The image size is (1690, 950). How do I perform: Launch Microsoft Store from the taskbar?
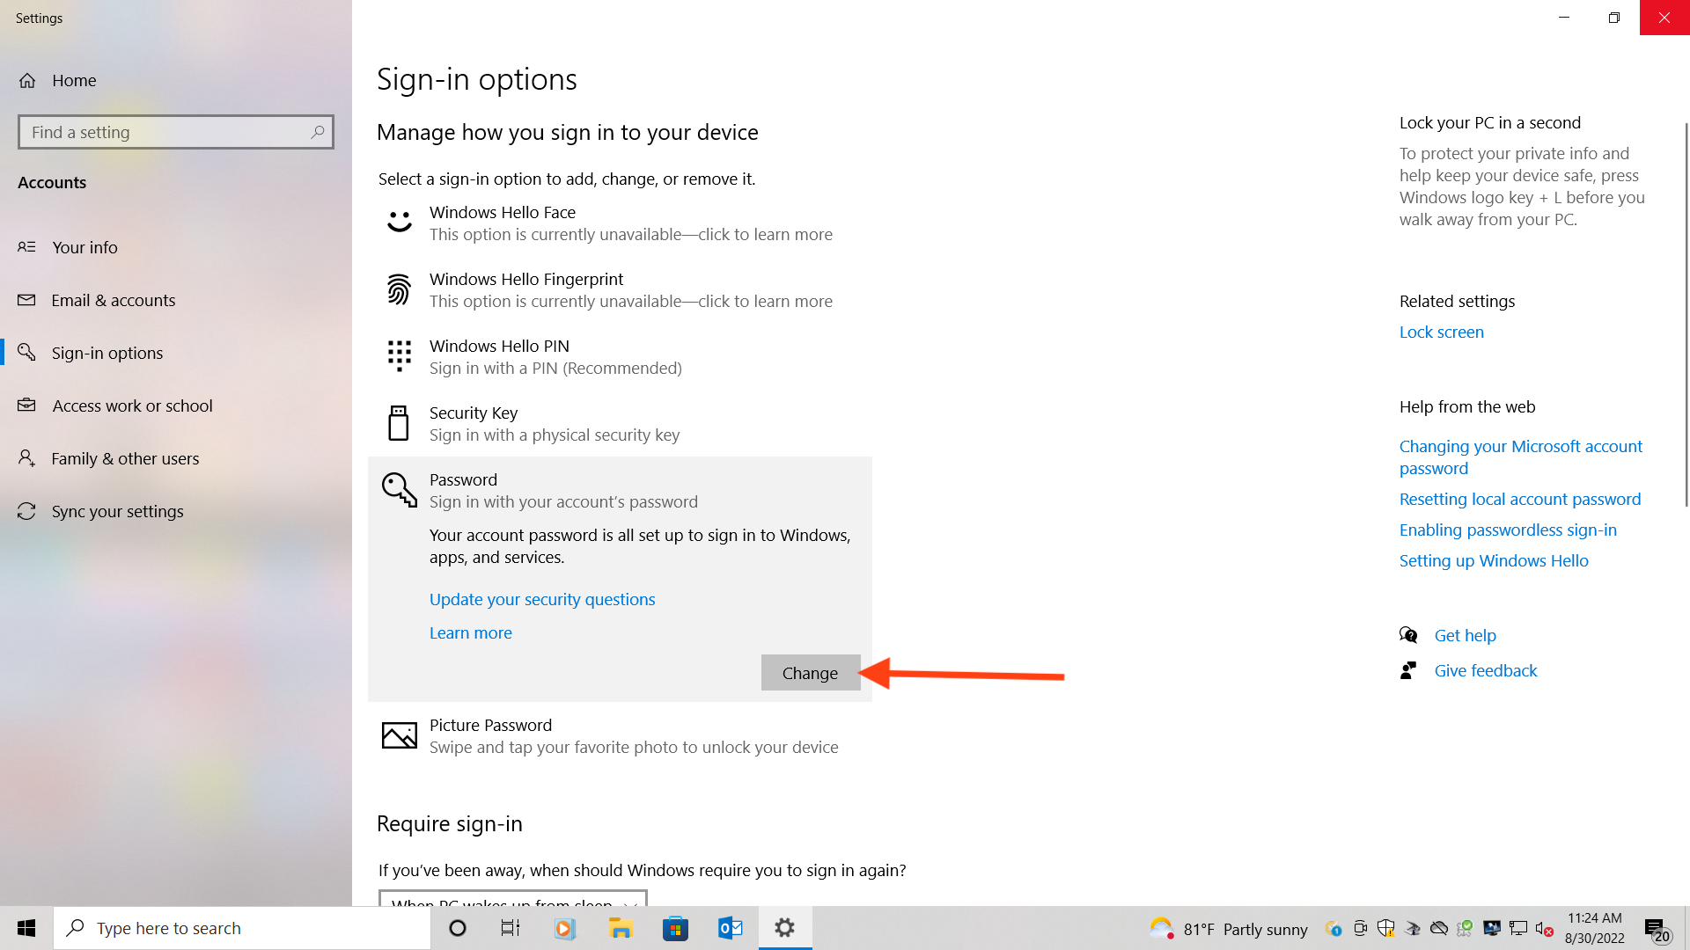[675, 928]
